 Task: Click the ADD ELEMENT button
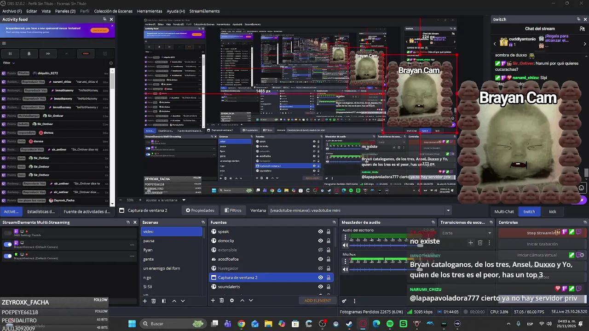click(318, 301)
